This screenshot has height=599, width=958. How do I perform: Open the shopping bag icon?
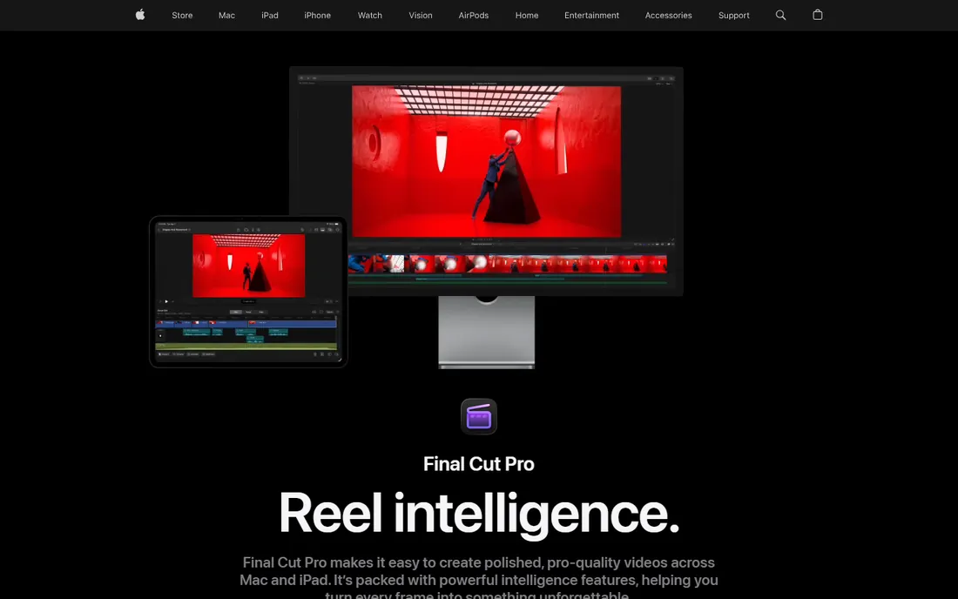[818, 15]
